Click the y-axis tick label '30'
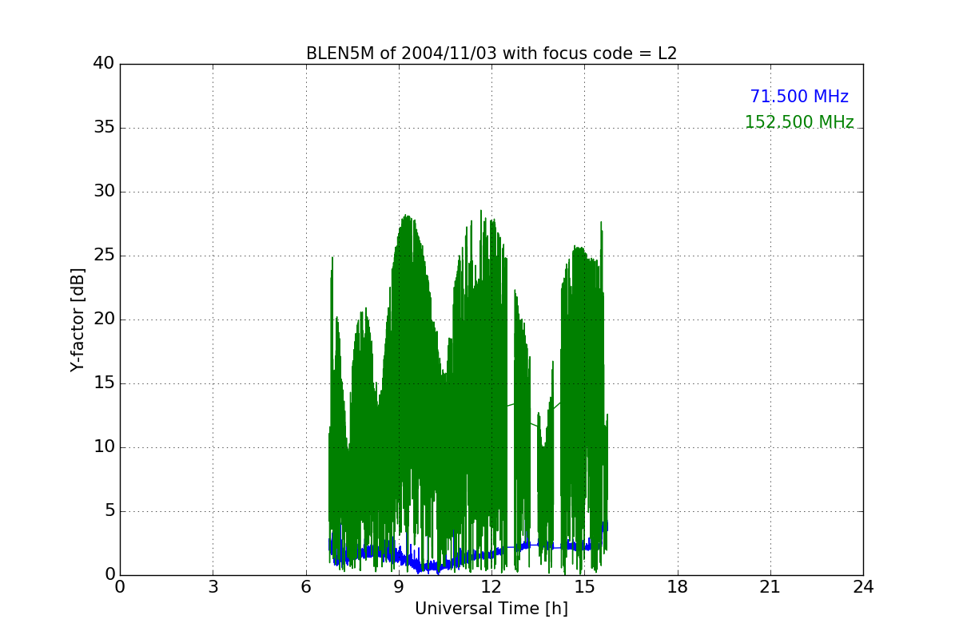This screenshot has width=959, height=639. pos(104,192)
